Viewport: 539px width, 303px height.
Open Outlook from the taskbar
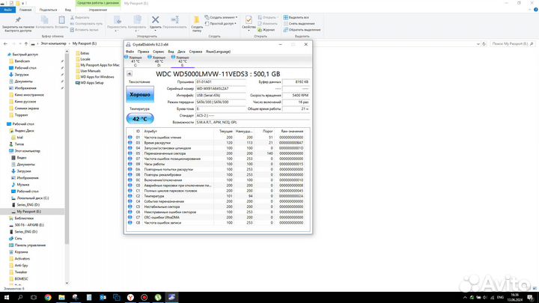coord(103,298)
